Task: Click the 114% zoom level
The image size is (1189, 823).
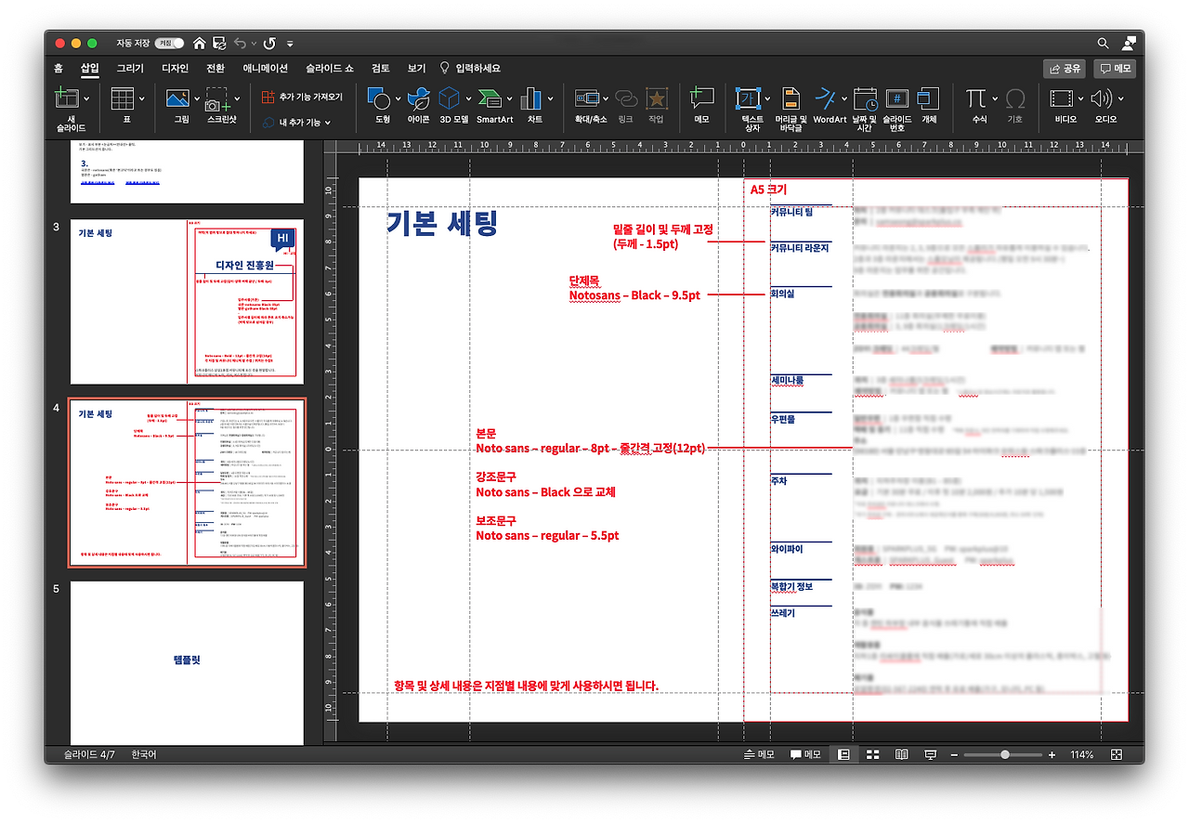Action: (x=1081, y=755)
